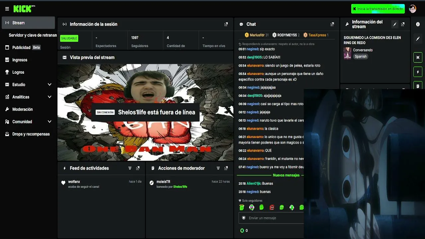Pop out the 'Feed de actividades' panel

tap(138, 168)
